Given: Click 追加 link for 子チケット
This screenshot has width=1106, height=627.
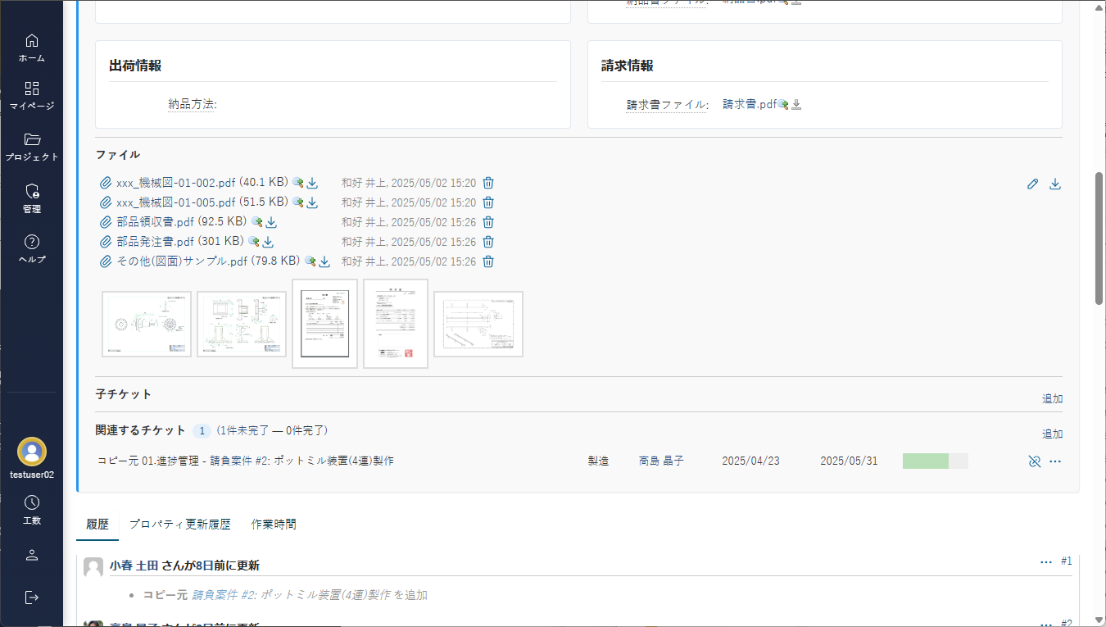Looking at the screenshot, I should coord(1052,399).
